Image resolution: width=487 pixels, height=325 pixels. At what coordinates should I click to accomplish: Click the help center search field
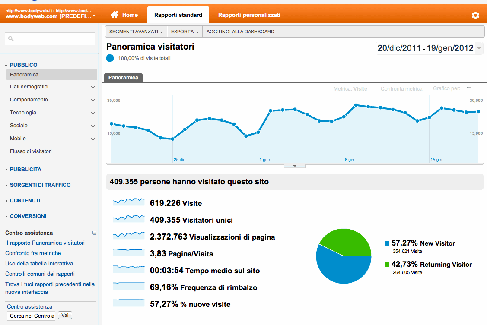tap(31, 316)
